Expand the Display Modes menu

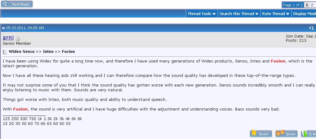click(304, 14)
